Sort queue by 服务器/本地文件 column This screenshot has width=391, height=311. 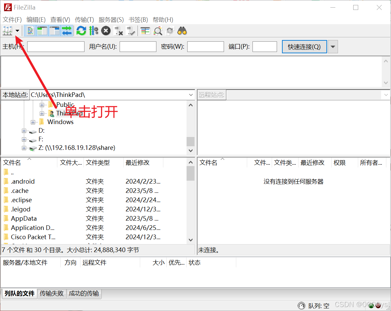coord(30,262)
